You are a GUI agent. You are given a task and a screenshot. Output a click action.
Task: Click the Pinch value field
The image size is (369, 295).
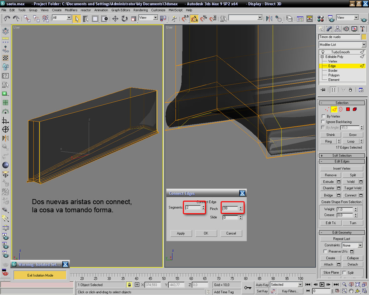coord(230,208)
